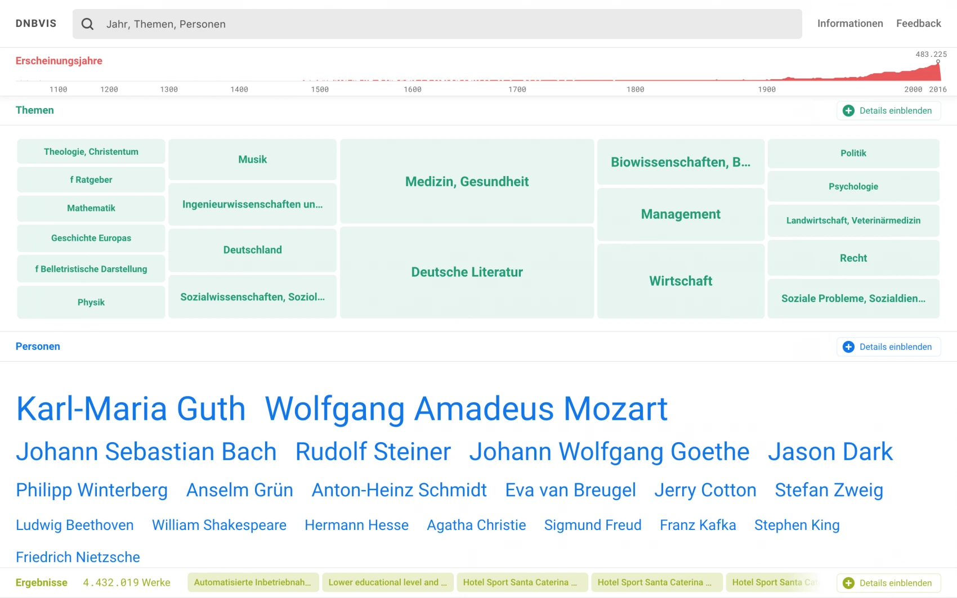Expand details in the Ergebnisse bar
This screenshot has width=957, height=598.
coord(888,583)
